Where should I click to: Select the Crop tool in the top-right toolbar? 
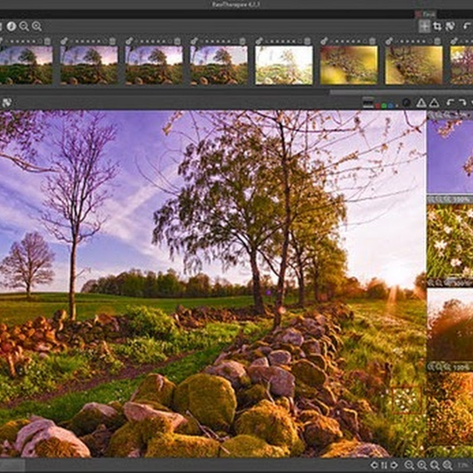437,26
